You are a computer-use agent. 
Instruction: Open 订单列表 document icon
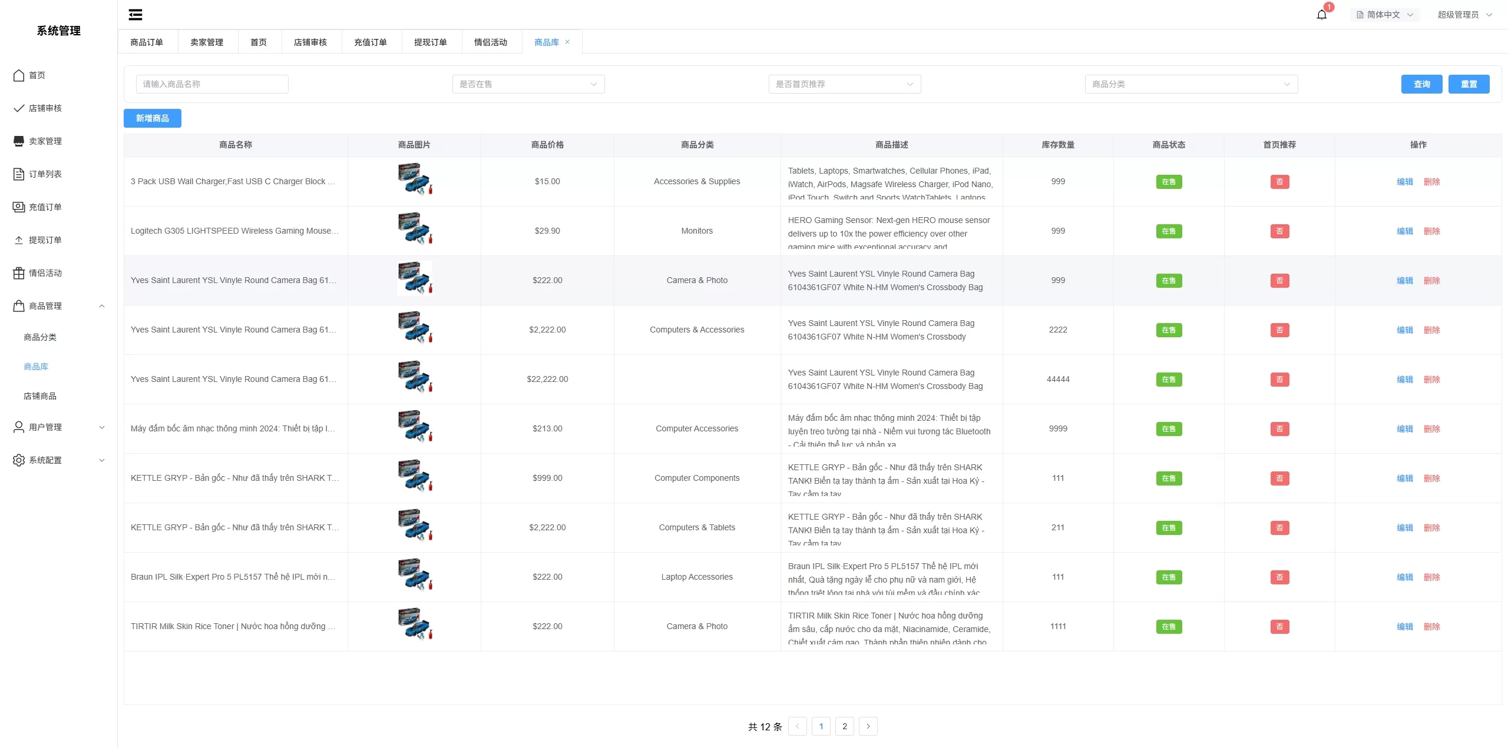click(x=19, y=174)
